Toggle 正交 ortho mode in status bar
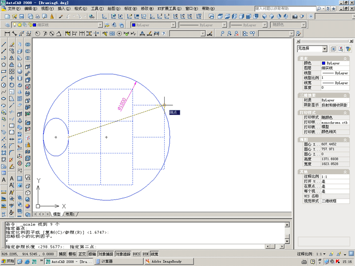The height and width of the screenshot is (266, 355). pyautogui.click(x=82, y=254)
